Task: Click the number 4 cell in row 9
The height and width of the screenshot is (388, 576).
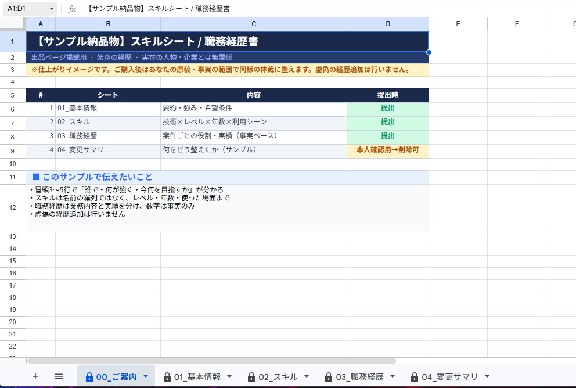Action: pyautogui.click(x=41, y=152)
